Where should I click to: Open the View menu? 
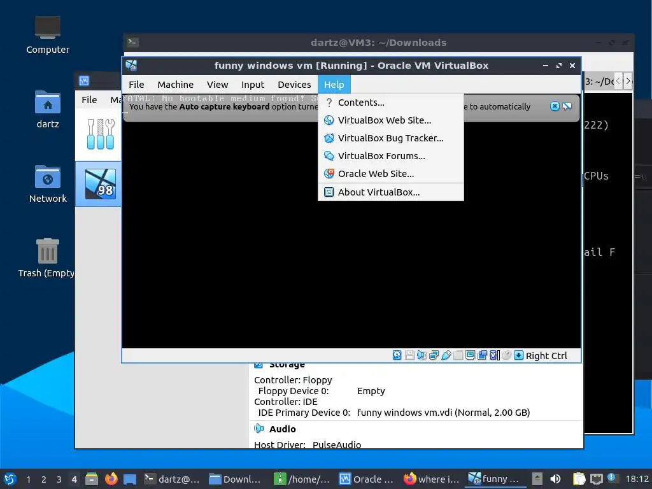218,85
